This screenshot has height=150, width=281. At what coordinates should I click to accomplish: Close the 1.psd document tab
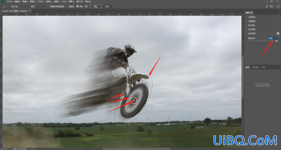30,11
